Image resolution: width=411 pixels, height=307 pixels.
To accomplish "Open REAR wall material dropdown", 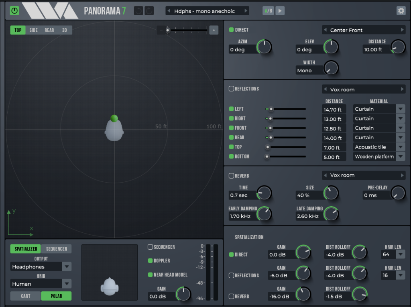I will pos(379,137).
